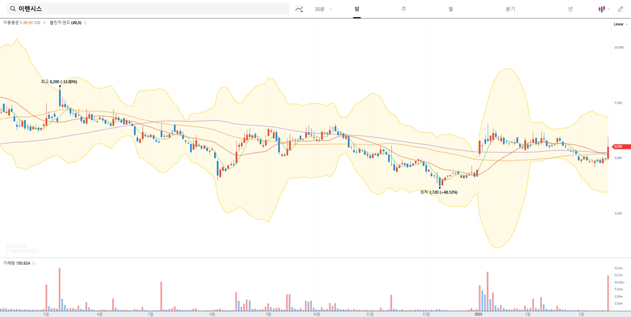The height and width of the screenshot is (317, 631).
Task: Open the Linear scale dropdown
Action: click(x=621, y=24)
